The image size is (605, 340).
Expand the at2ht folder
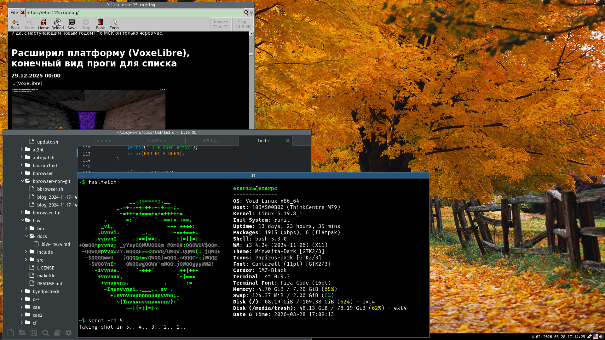(x=38, y=150)
